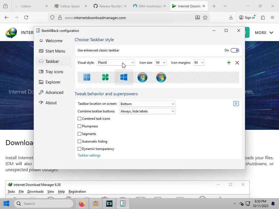Open the Visual style Plain8 dropdown

click(116, 63)
